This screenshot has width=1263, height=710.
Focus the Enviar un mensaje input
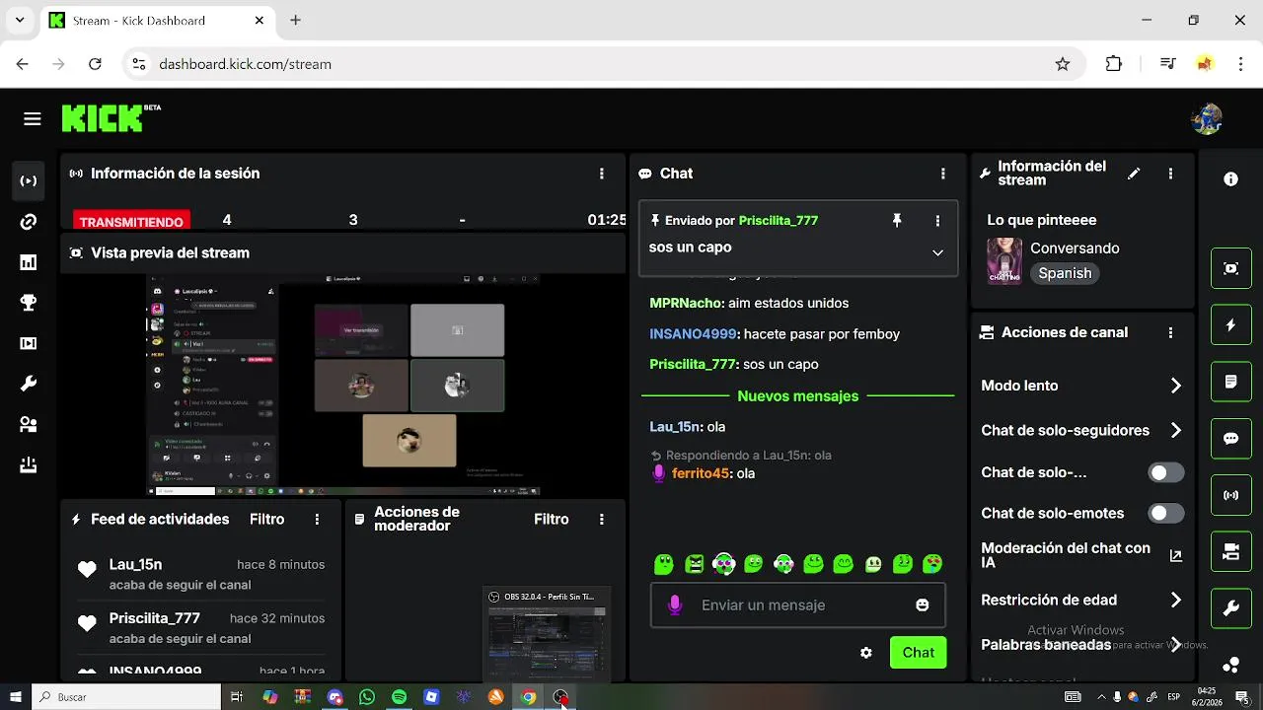798,605
